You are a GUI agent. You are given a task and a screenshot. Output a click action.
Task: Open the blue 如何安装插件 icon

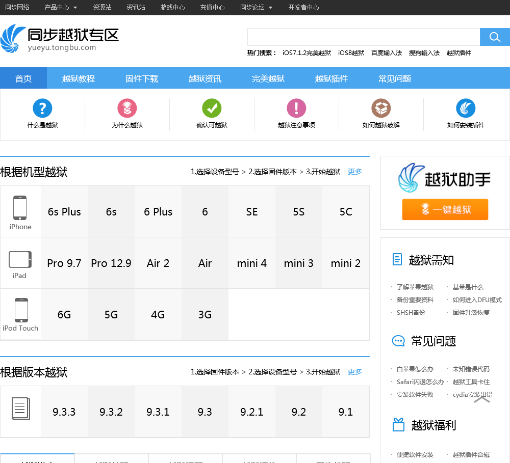(x=466, y=108)
